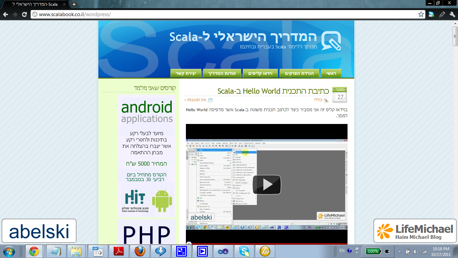Click the blue help question-mark tray icon
This screenshot has height=258, width=458.
coord(350,251)
